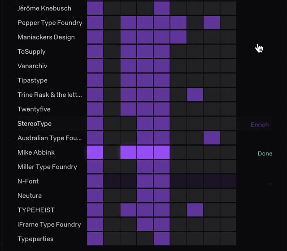Select the StereoType row label

(35, 123)
